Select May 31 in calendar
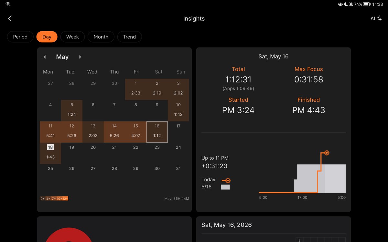Image resolution: width=388 pixels, height=242 pixels. click(x=178, y=175)
